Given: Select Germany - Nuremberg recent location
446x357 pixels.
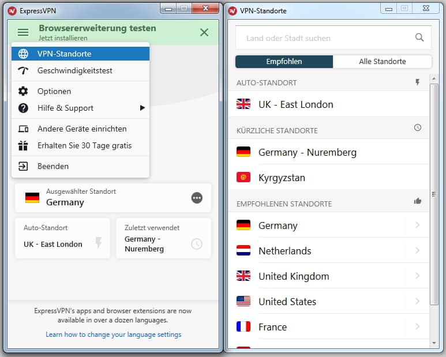Looking at the screenshot, I should pyautogui.click(x=329, y=152).
